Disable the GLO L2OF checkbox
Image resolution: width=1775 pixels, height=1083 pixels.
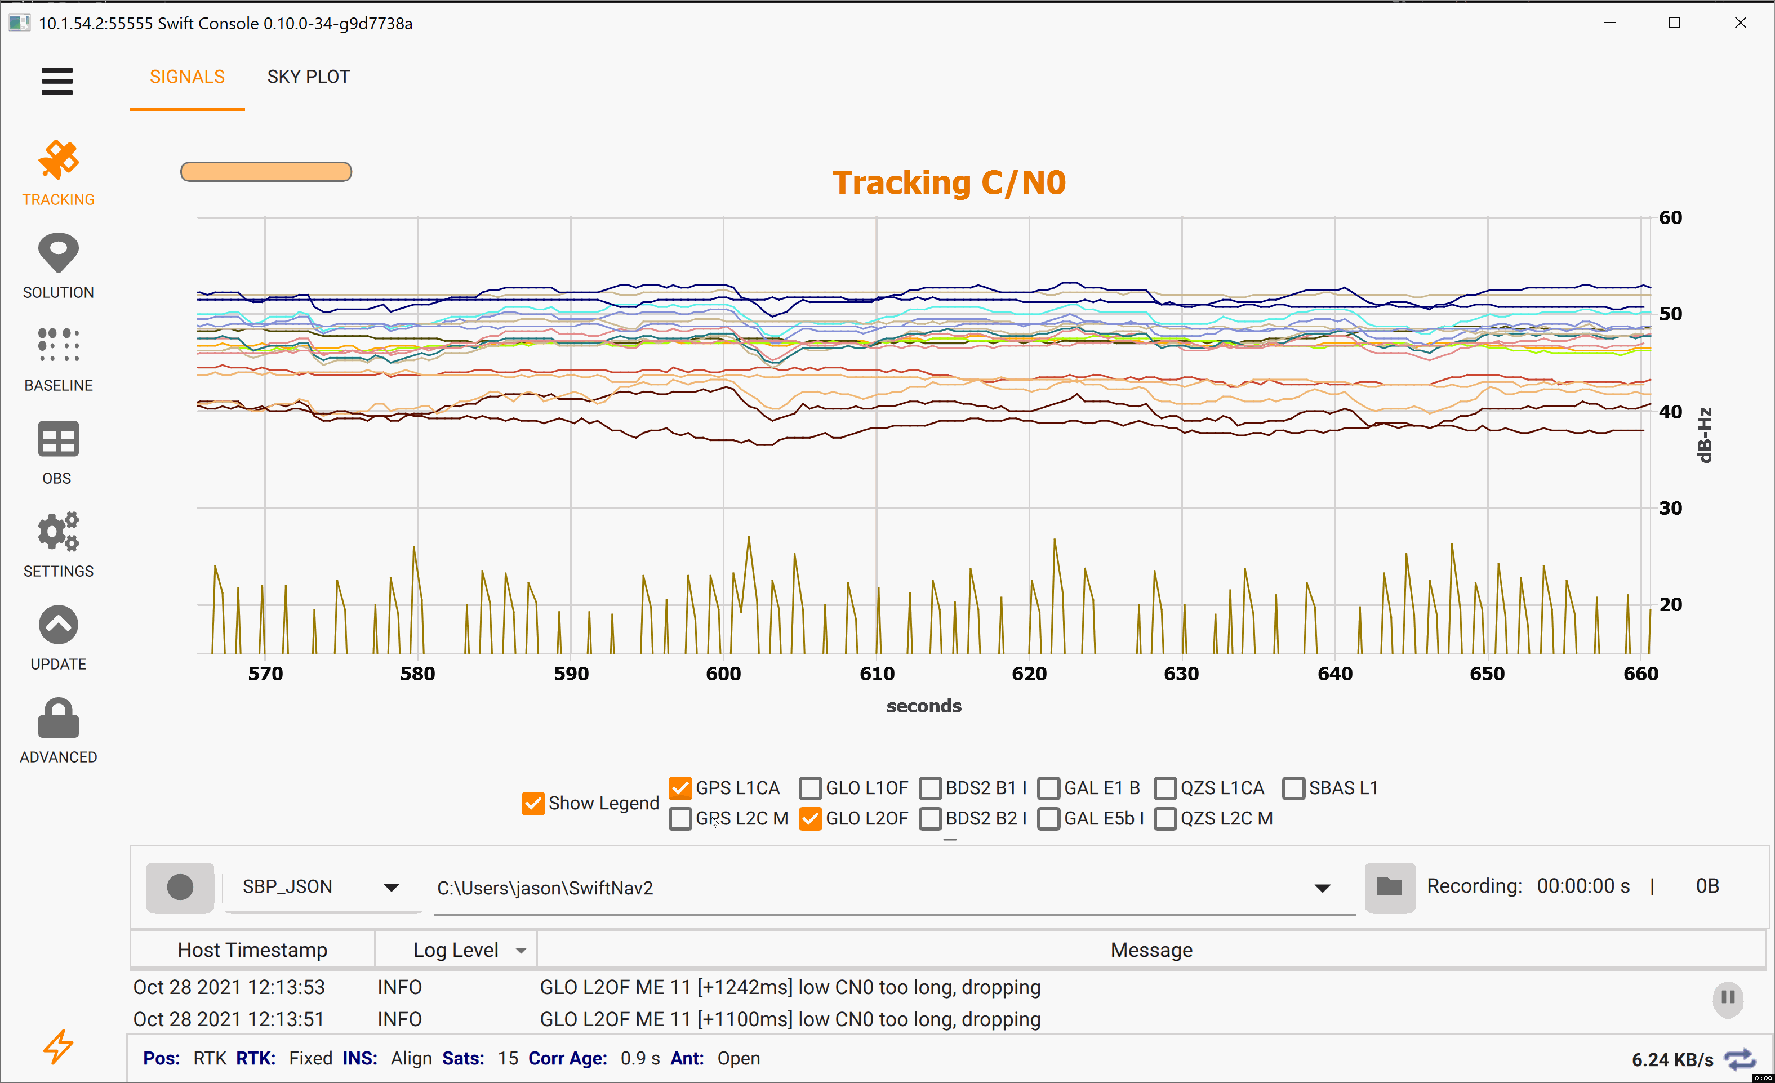[811, 819]
